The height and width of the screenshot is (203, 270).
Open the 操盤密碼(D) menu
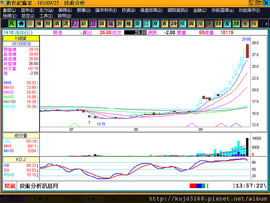151,10
